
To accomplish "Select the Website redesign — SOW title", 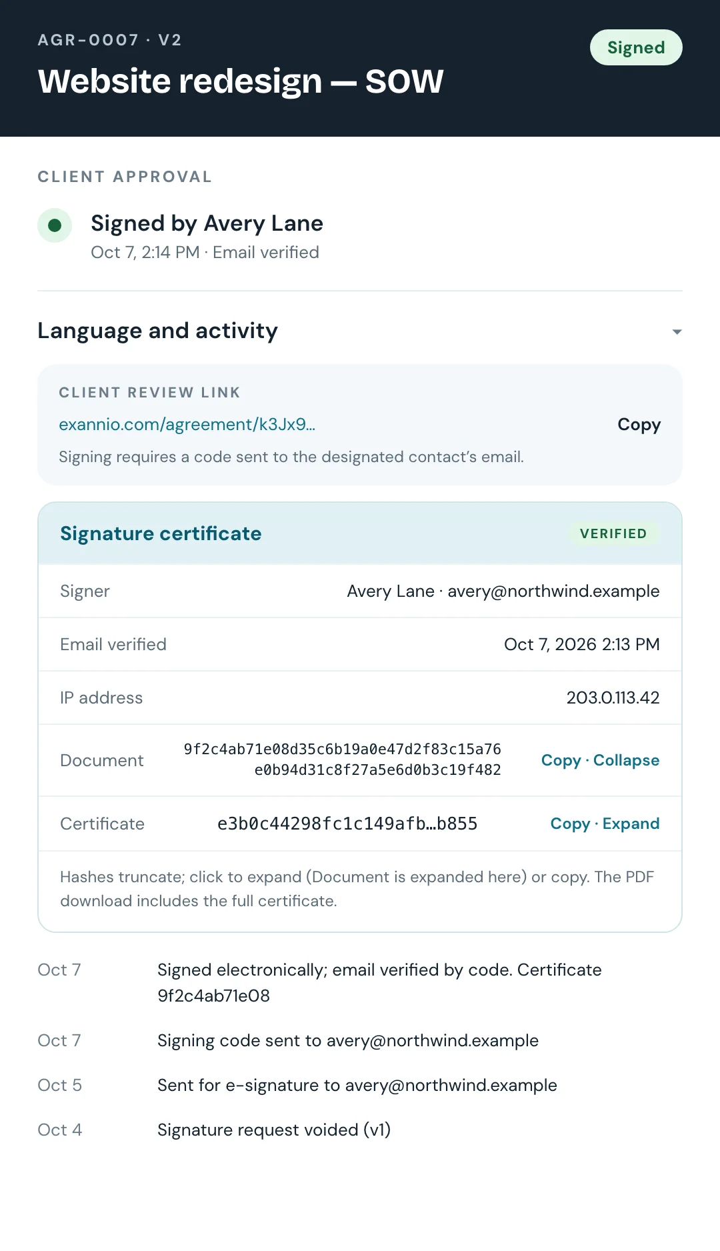I will (x=241, y=81).
